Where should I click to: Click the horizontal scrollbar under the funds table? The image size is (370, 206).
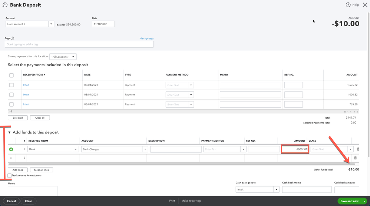tap(181, 164)
